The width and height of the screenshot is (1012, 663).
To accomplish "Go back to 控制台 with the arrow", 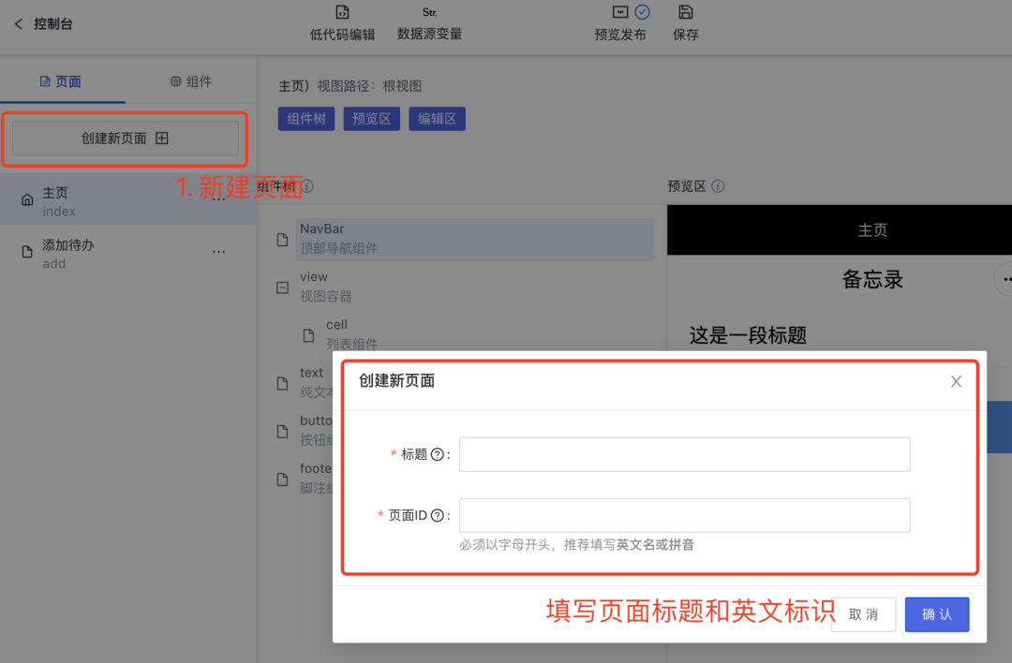I will click(x=18, y=23).
